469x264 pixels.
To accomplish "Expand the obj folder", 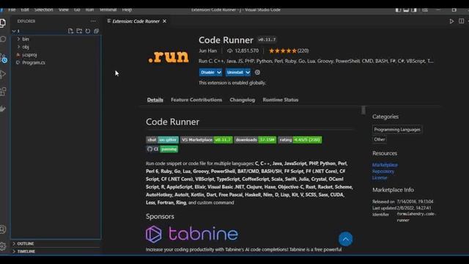I will [18, 47].
